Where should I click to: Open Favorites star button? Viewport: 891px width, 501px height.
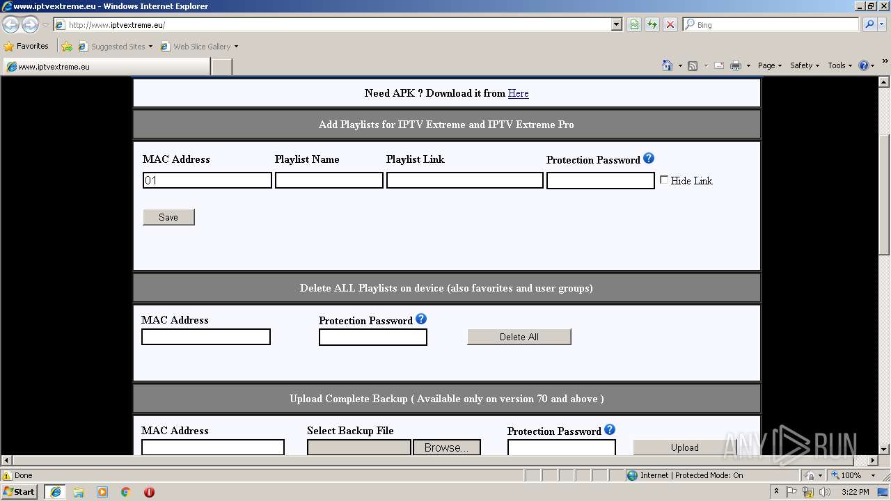(x=26, y=46)
